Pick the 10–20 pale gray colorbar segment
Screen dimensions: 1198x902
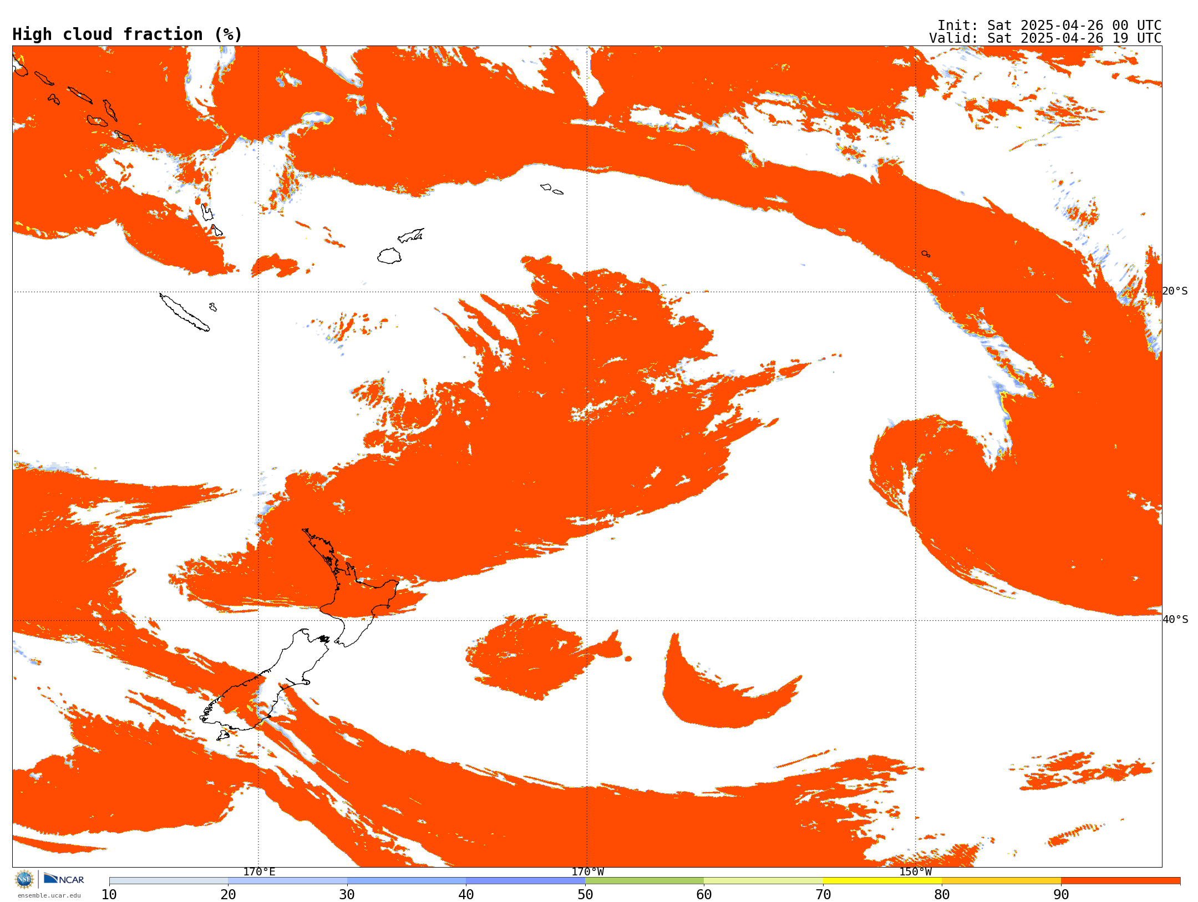[169, 880]
